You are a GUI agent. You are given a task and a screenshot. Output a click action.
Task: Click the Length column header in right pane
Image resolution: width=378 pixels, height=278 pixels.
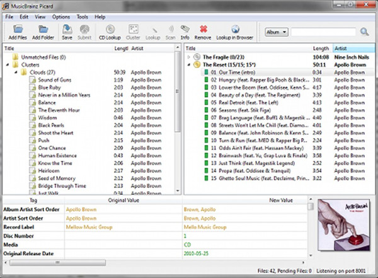point(321,48)
